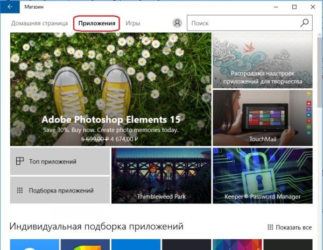Select the Приложения tab
Viewport: 323px width, 250px height.
pos(96,24)
